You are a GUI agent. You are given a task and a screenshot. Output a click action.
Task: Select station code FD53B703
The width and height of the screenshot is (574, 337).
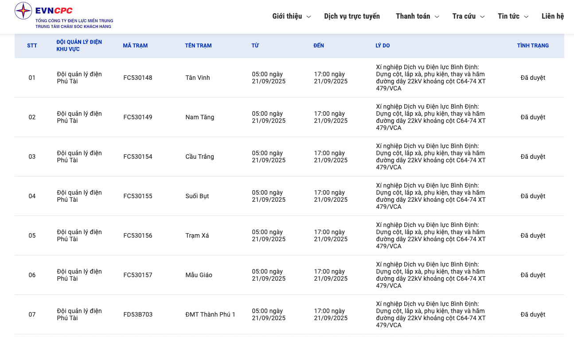(x=138, y=315)
